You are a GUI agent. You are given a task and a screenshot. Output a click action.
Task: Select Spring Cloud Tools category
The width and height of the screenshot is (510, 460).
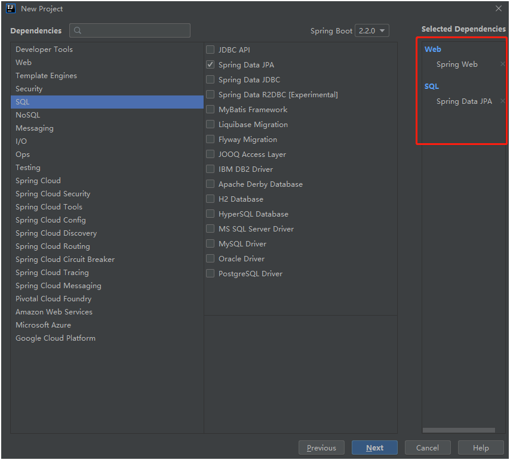[x=107, y=207]
